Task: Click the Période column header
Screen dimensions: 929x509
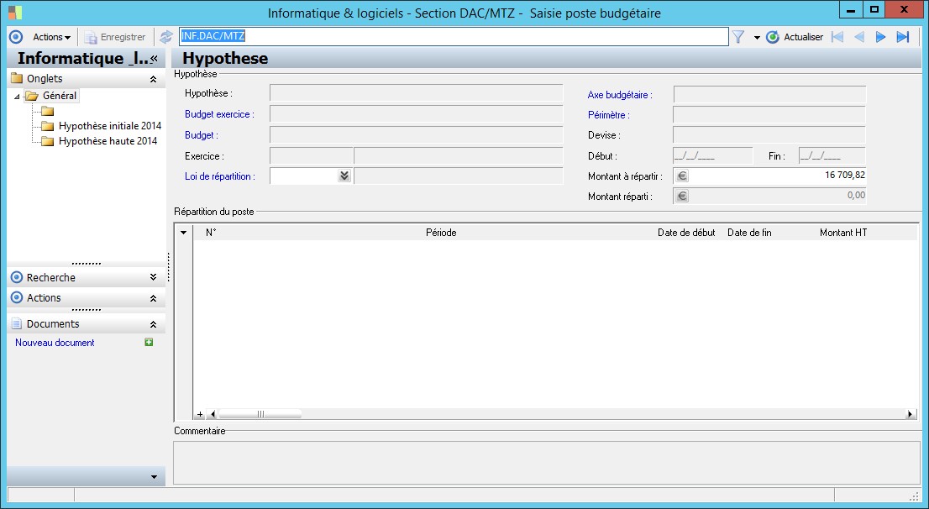Action: (441, 233)
